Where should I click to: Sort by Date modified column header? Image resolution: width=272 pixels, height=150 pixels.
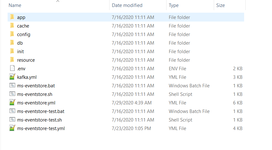coord(127,5)
